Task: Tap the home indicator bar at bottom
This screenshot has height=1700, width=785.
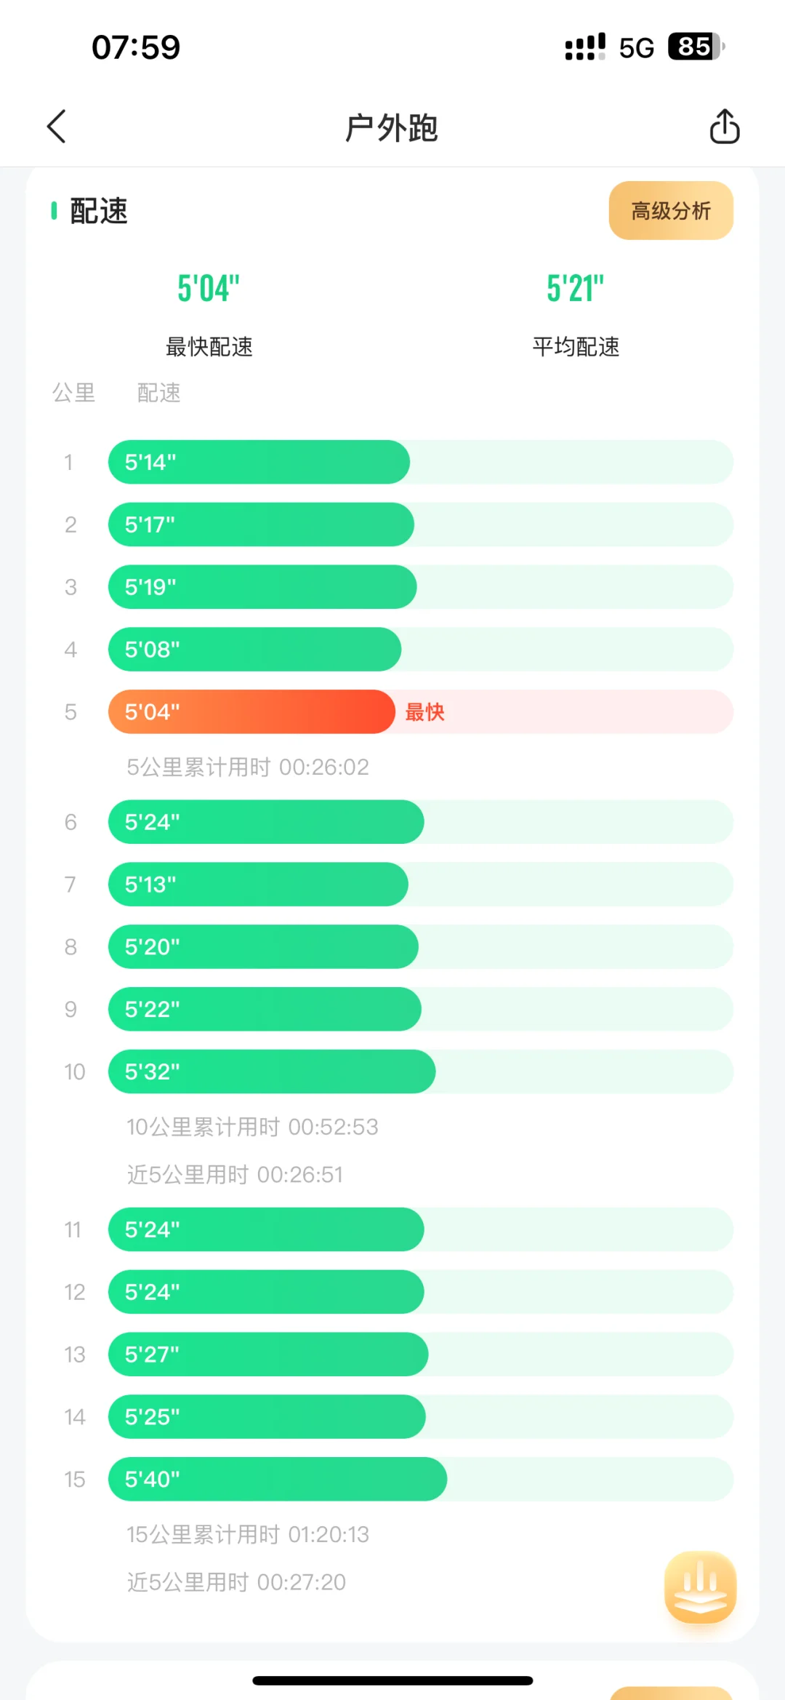Action: tap(392, 1680)
